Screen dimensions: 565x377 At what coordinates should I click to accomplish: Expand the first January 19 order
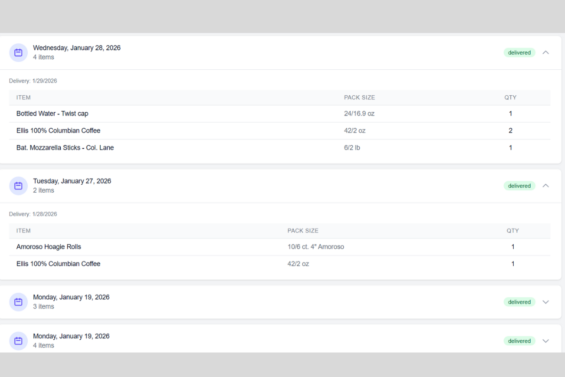(x=546, y=302)
